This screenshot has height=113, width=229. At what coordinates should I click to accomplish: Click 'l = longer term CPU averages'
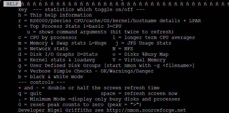tap(154, 38)
